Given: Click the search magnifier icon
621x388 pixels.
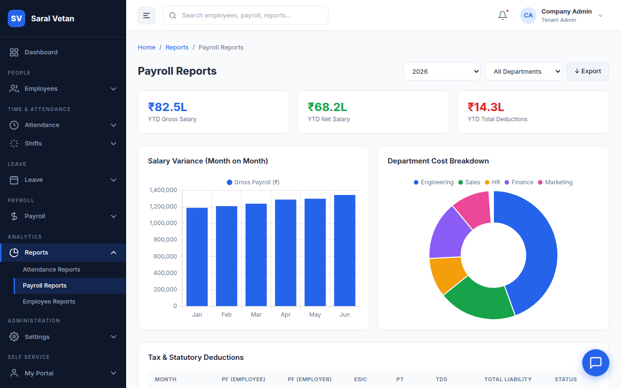Looking at the screenshot, I should tap(173, 16).
